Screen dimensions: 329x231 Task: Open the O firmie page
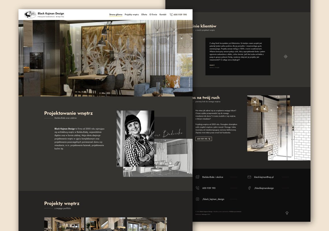(x=153, y=14)
